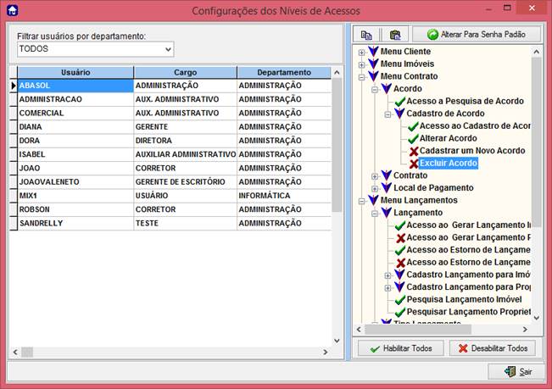Toggle green check on Alterar Acordo
This screenshot has width=552, height=389.
pos(414,138)
